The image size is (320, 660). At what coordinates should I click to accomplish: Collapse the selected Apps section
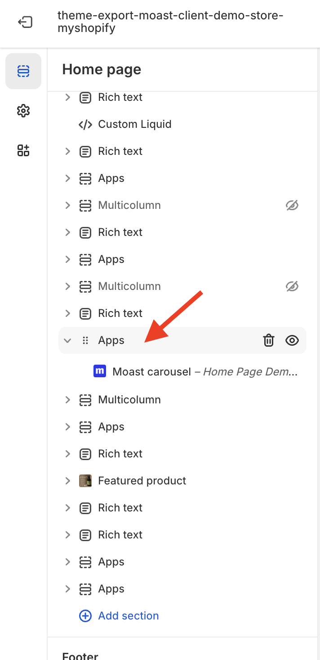(x=68, y=340)
